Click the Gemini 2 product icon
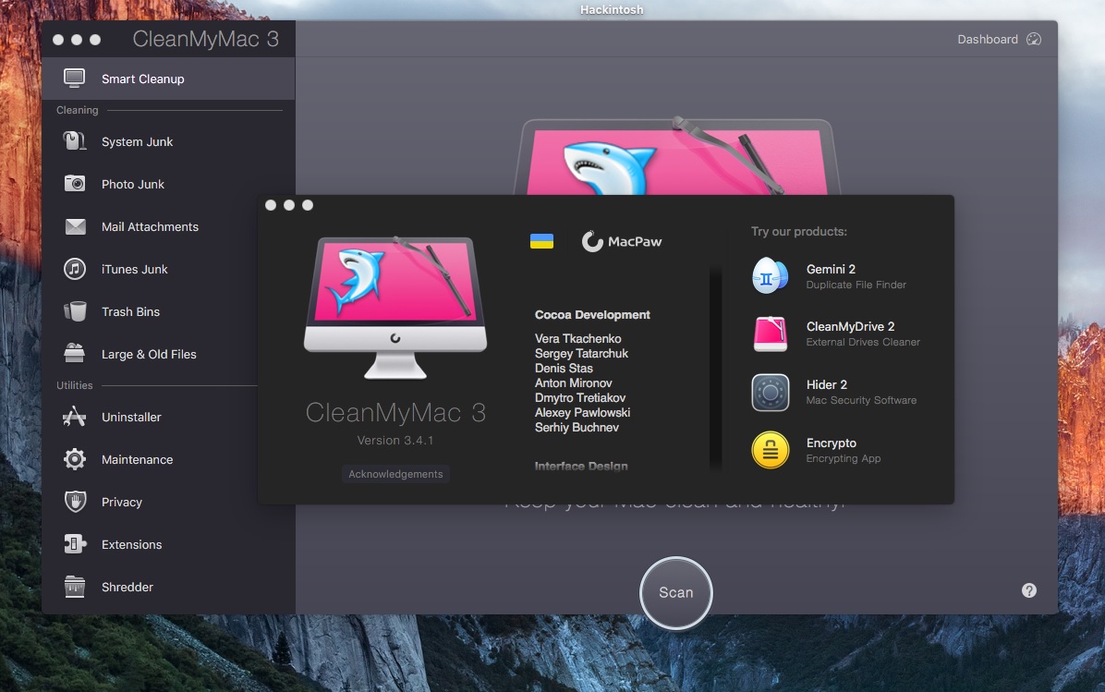This screenshot has height=692, width=1105. pyautogui.click(x=770, y=275)
